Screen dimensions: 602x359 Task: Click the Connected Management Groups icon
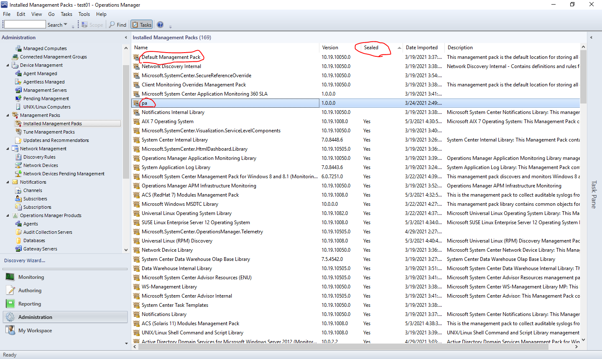pos(15,57)
